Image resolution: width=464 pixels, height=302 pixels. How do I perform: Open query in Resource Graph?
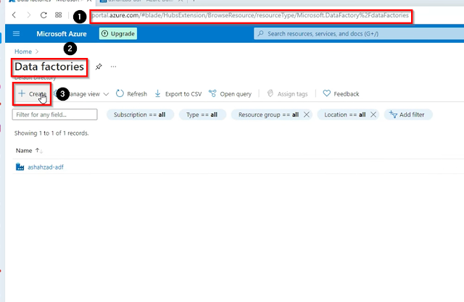click(230, 94)
